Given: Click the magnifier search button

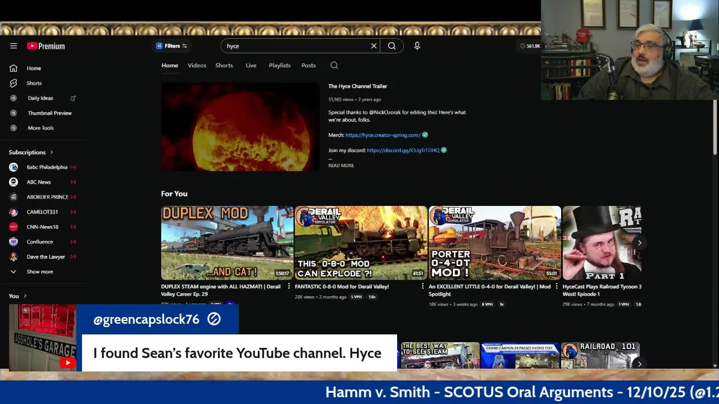Looking at the screenshot, I should coord(392,46).
